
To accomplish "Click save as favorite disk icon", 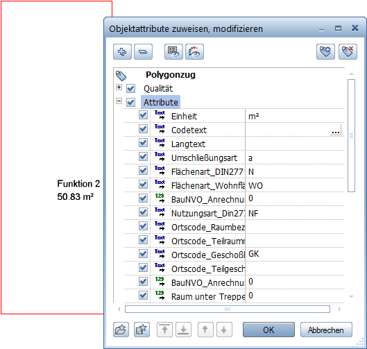I will point(142,330).
